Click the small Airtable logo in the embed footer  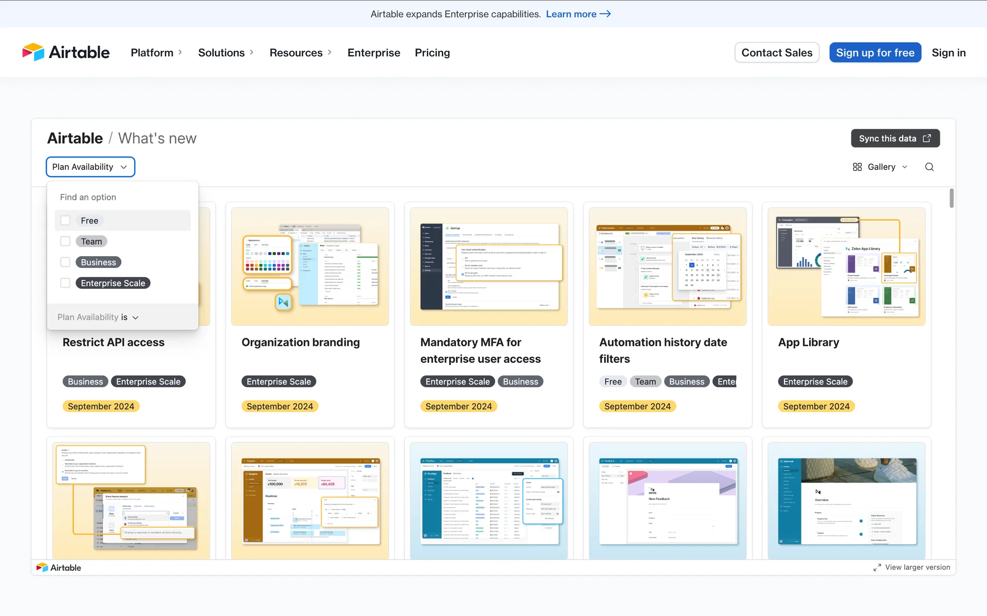pos(59,567)
